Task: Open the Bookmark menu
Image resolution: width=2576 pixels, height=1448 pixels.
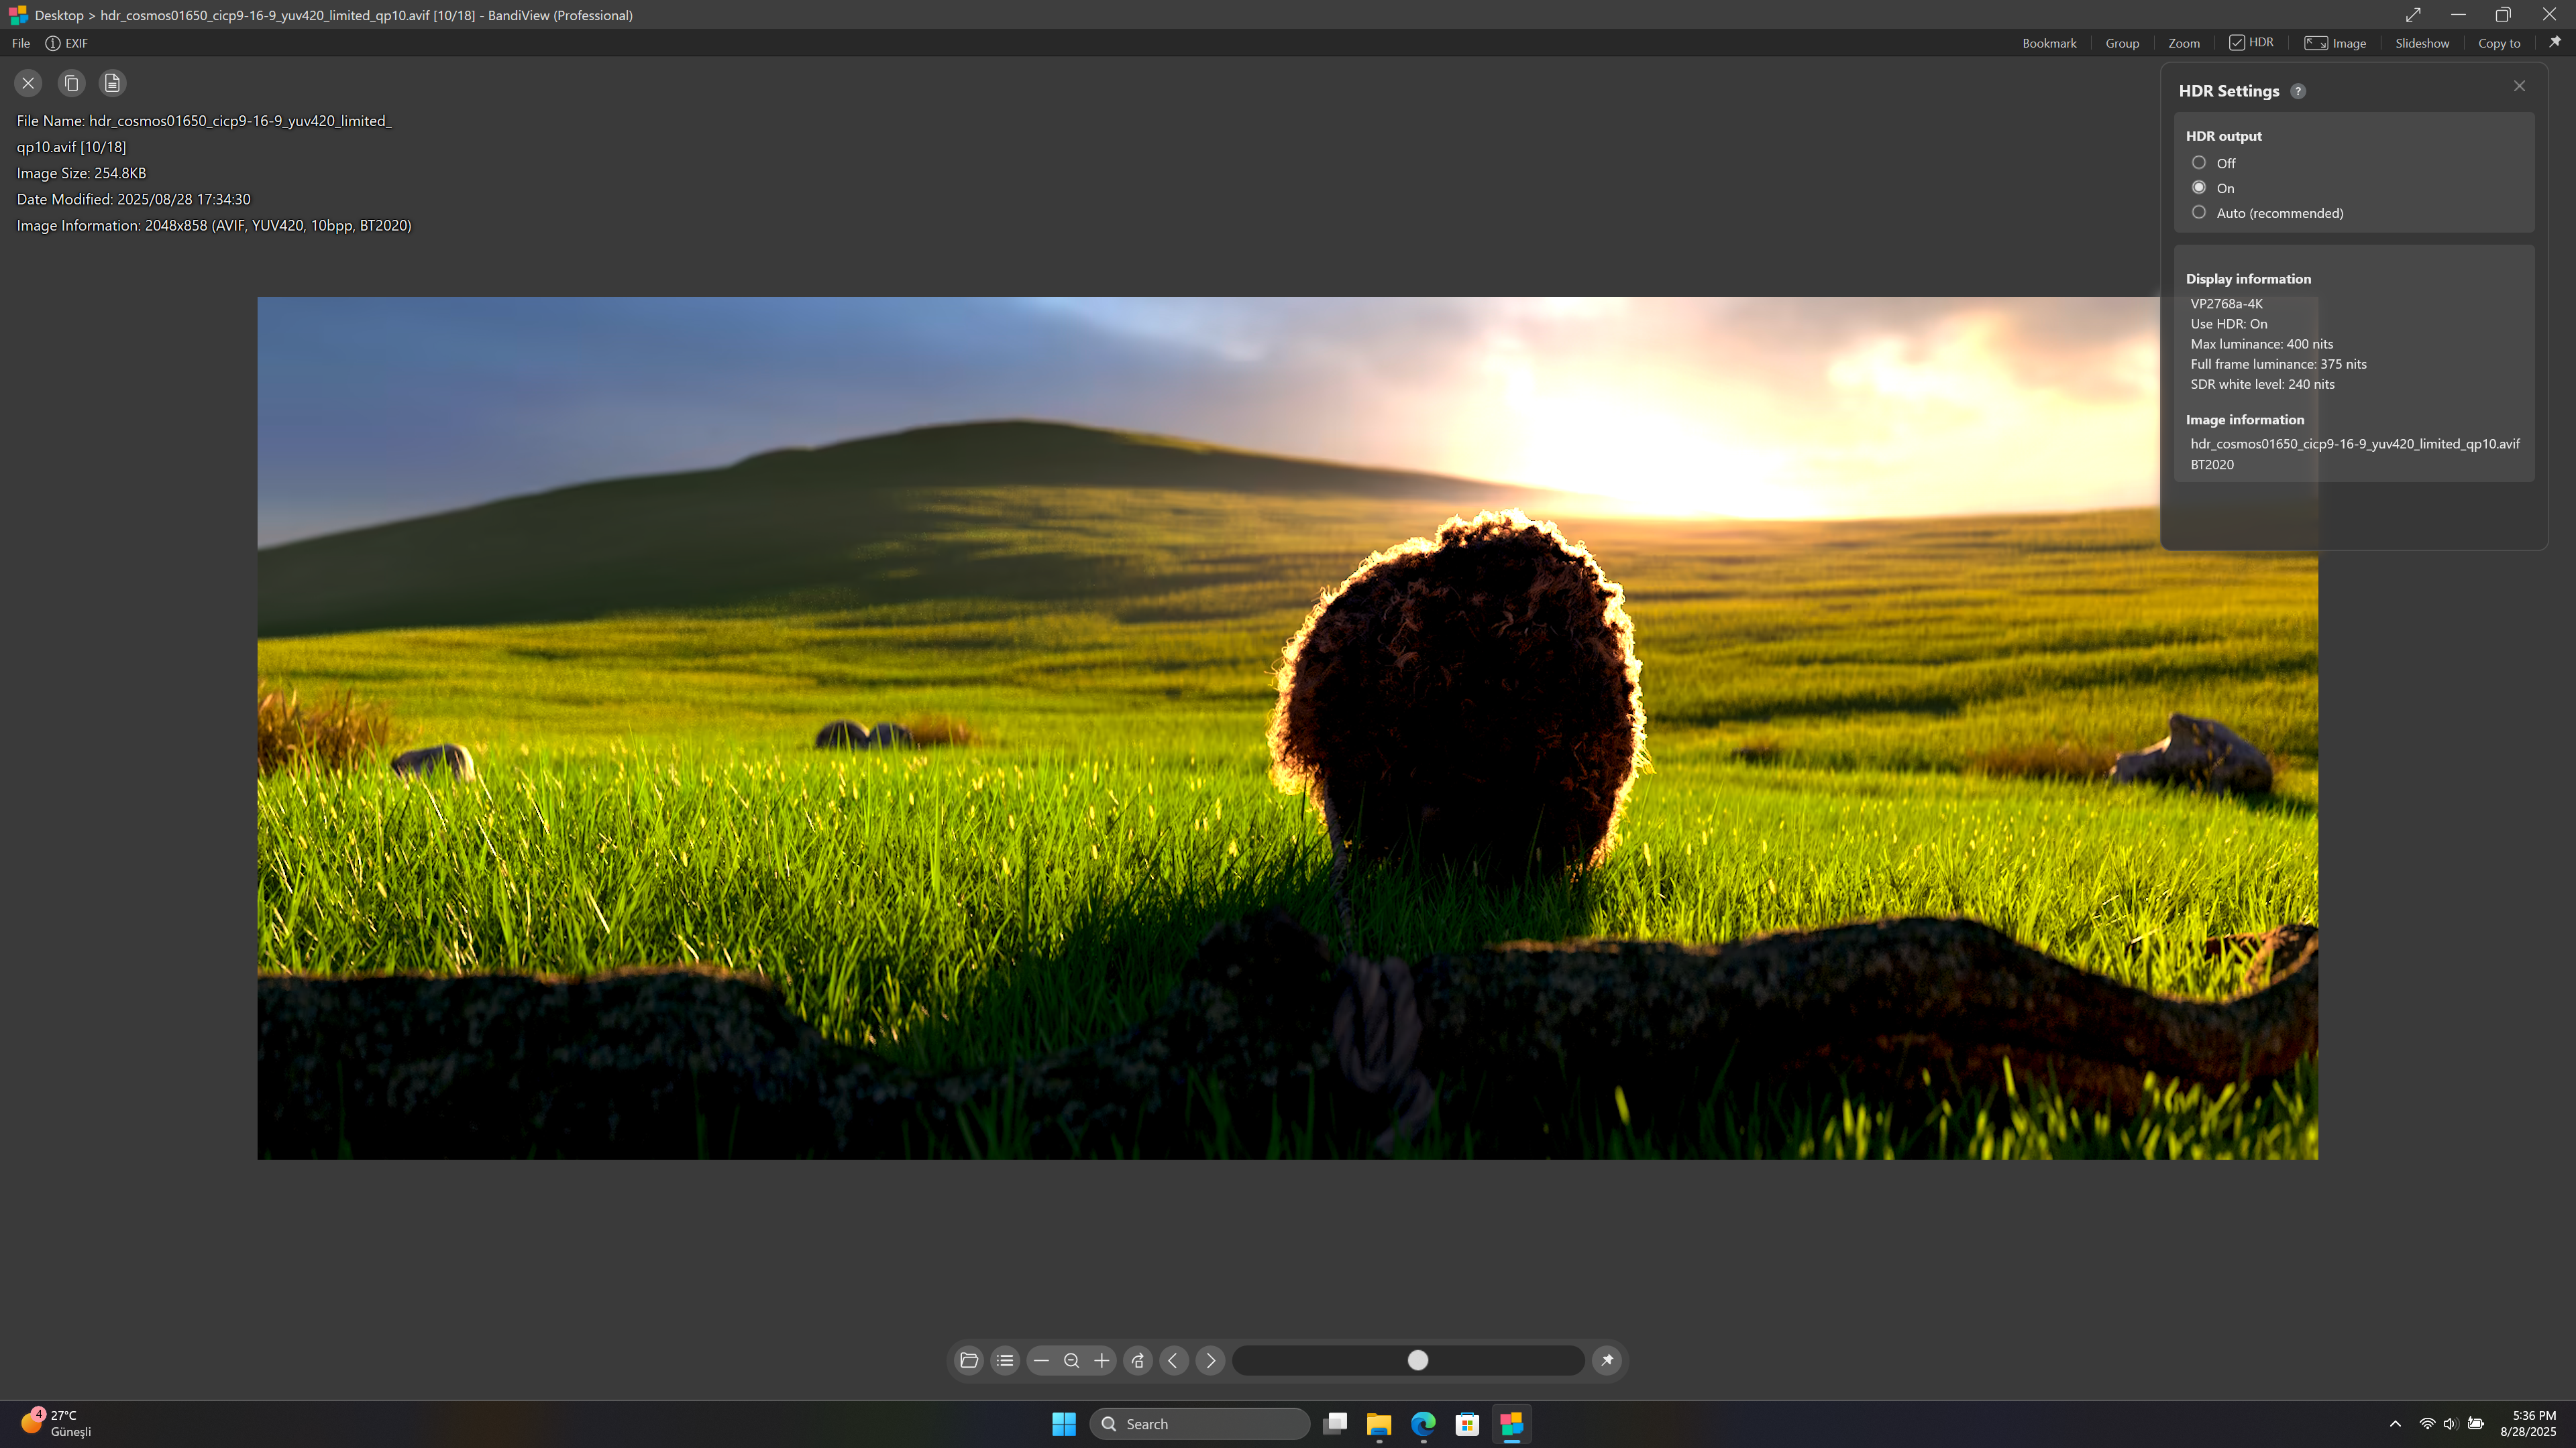Action: pos(2049,43)
